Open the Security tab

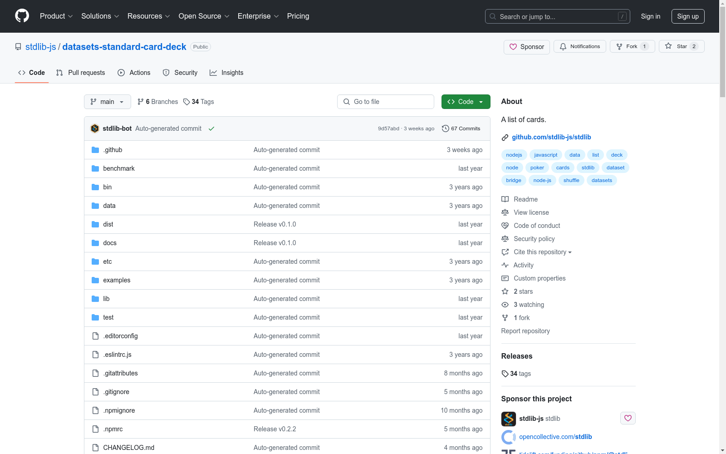point(180,73)
